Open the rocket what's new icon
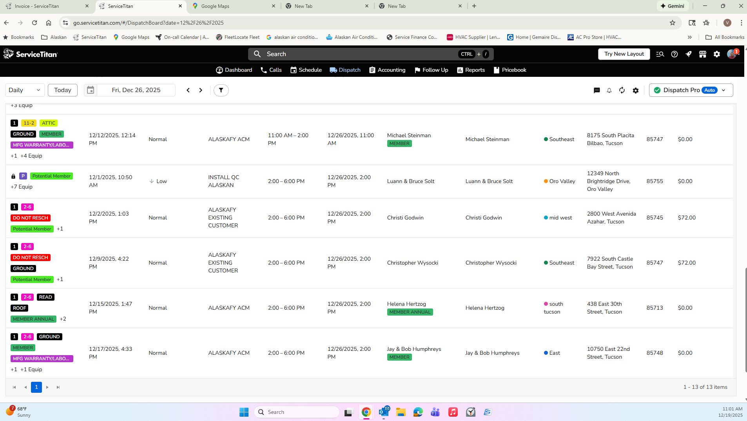Viewport: 747px width, 421px height. pyautogui.click(x=689, y=54)
